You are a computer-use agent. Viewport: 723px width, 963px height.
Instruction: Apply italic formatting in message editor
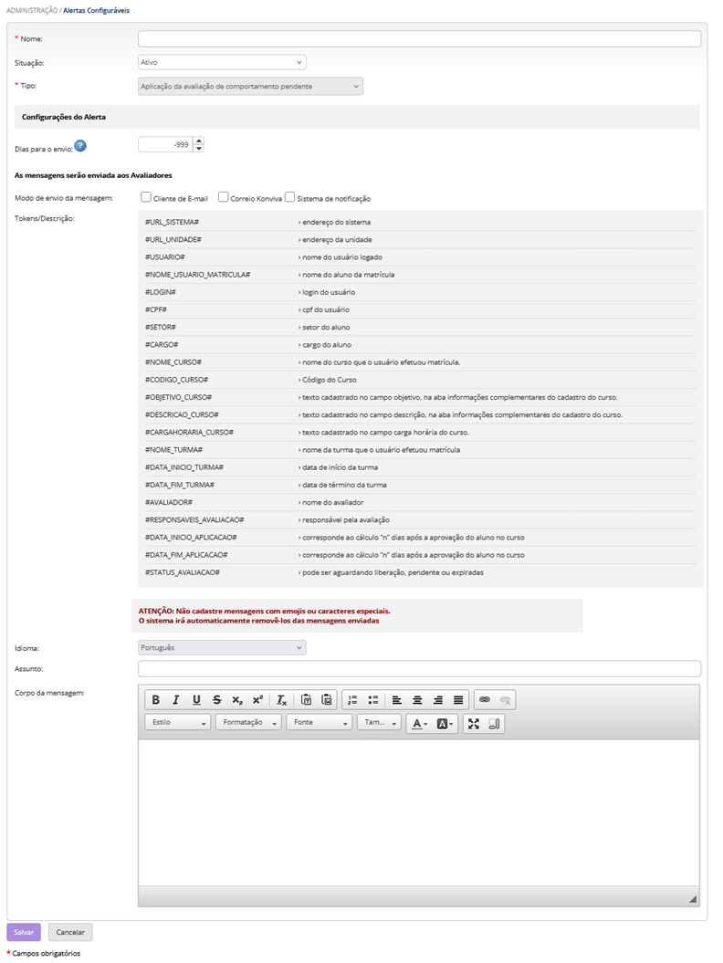(175, 700)
